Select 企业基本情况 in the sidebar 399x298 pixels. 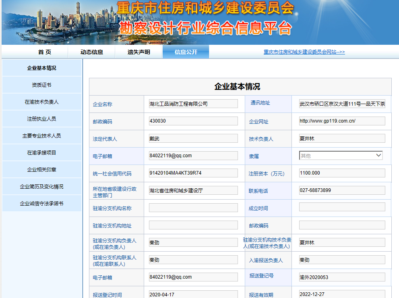pyautogui.click(x=42, y=68)
